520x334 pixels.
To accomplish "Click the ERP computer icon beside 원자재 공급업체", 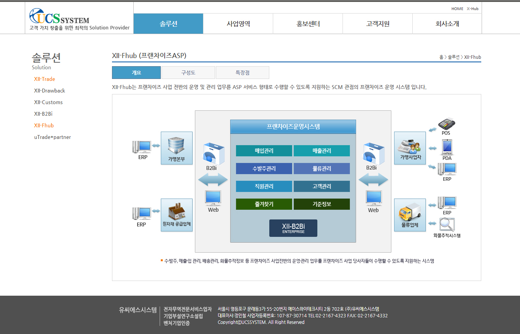I will tap(142, 214).
